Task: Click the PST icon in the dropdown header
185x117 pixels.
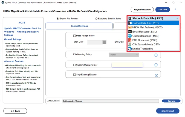Action: pyautogui.click(x=130, y=18)
